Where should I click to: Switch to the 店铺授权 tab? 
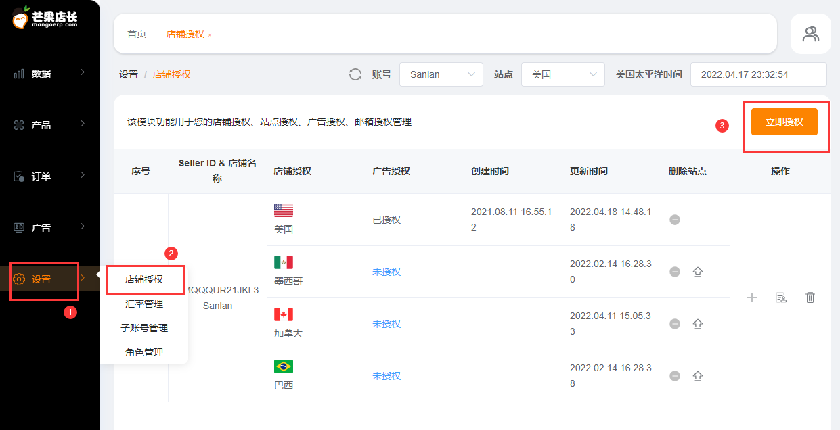tap(185, 34)
